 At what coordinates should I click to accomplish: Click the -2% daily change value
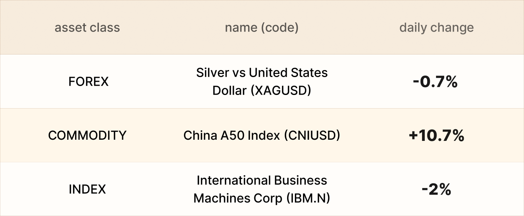click(436, 190)
